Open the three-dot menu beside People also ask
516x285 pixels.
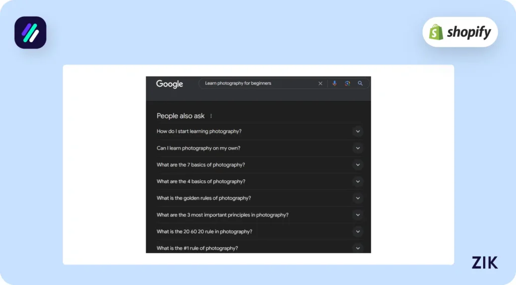point(211,116)
